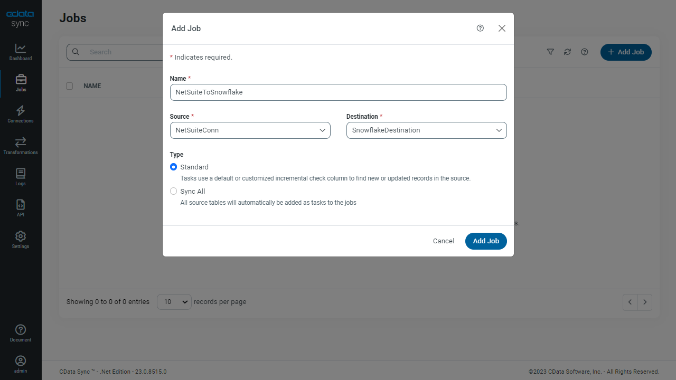Click the filter icon in jobs toolbar

pos(550,52)
